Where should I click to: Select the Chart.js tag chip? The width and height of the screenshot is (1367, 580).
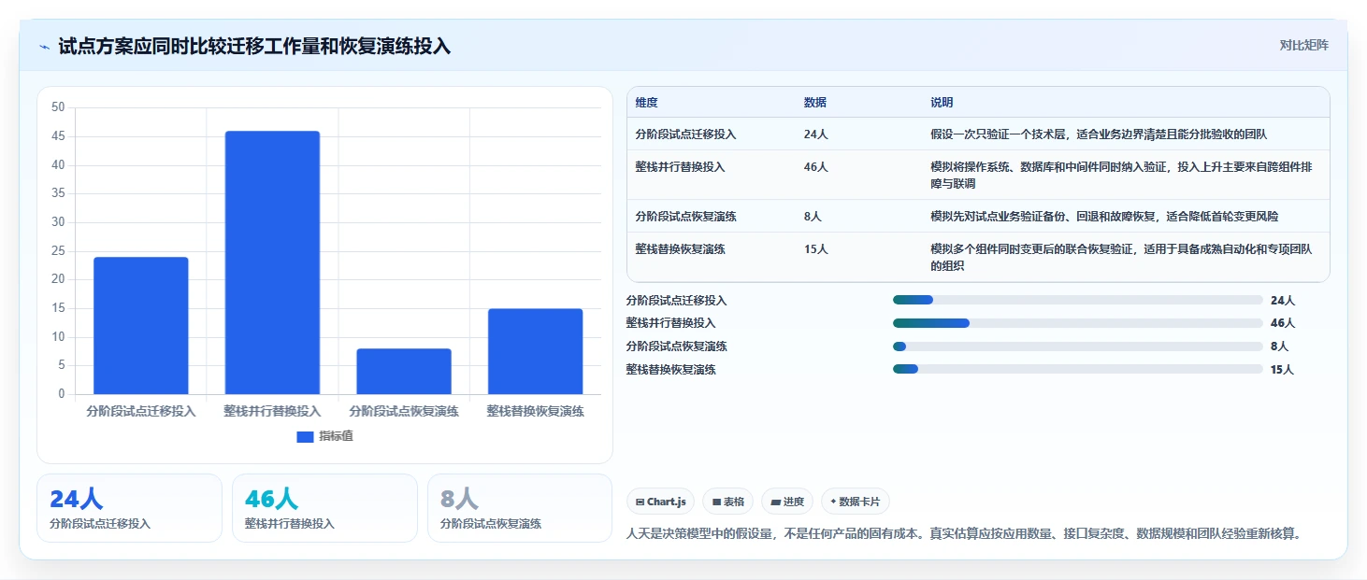tap(661, 502)
